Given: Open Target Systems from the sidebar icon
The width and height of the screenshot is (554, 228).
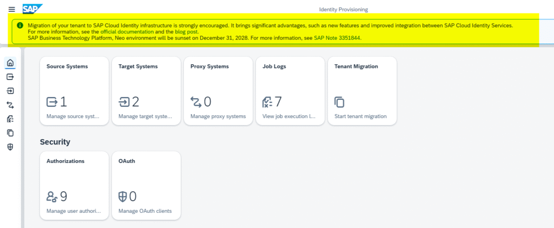Looking at the screenshot, I should point(10,91).
